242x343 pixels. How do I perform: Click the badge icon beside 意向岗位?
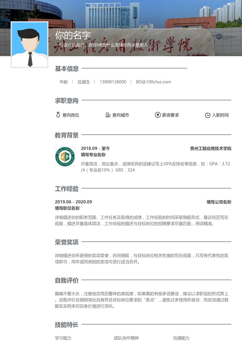(x=58, y=115)
